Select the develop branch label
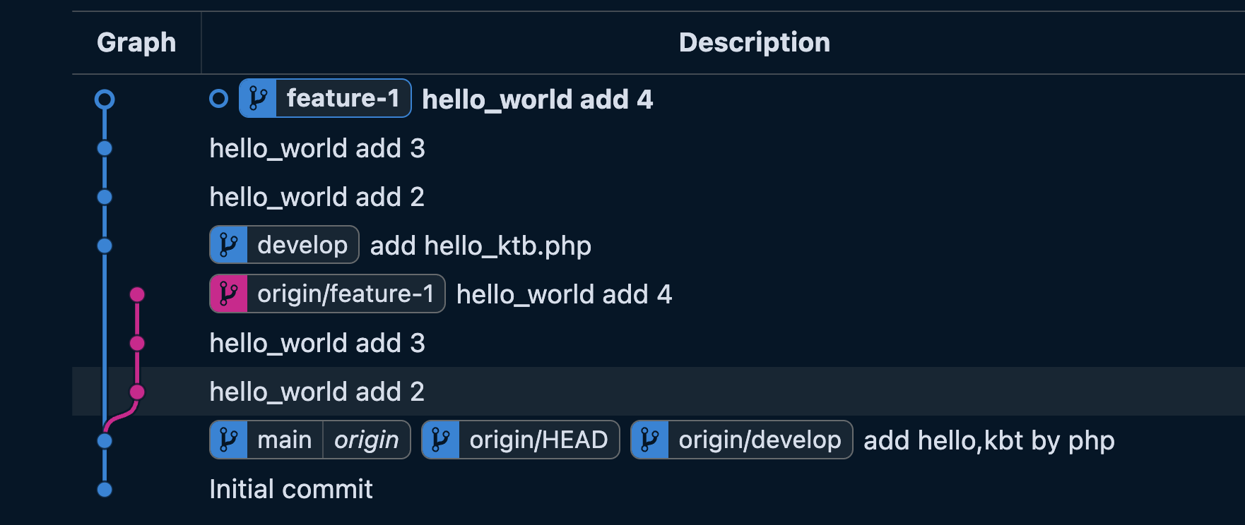 click(x=302, y=245)
